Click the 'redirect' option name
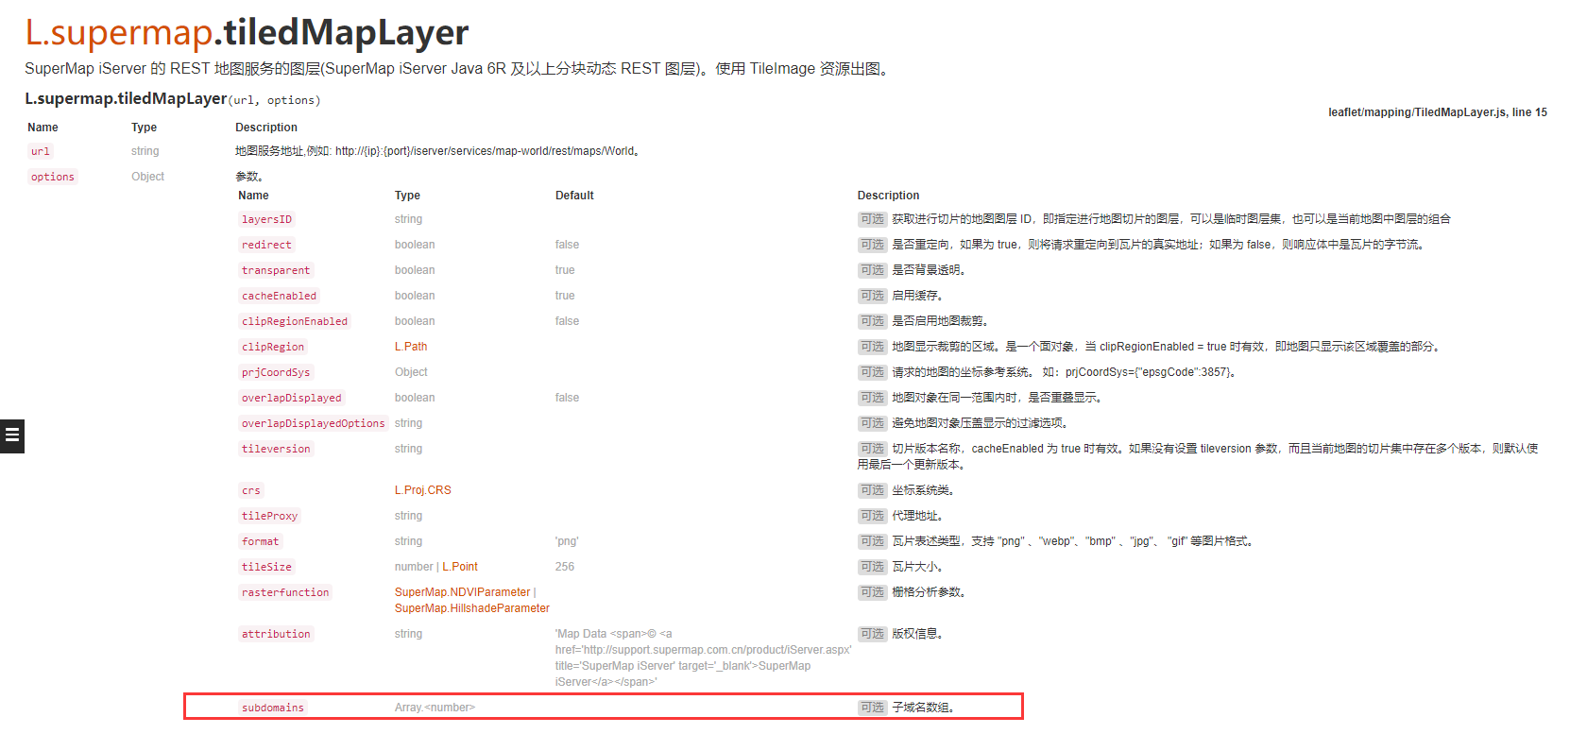Screen dimensions: 1570x751 pos(266,245)
